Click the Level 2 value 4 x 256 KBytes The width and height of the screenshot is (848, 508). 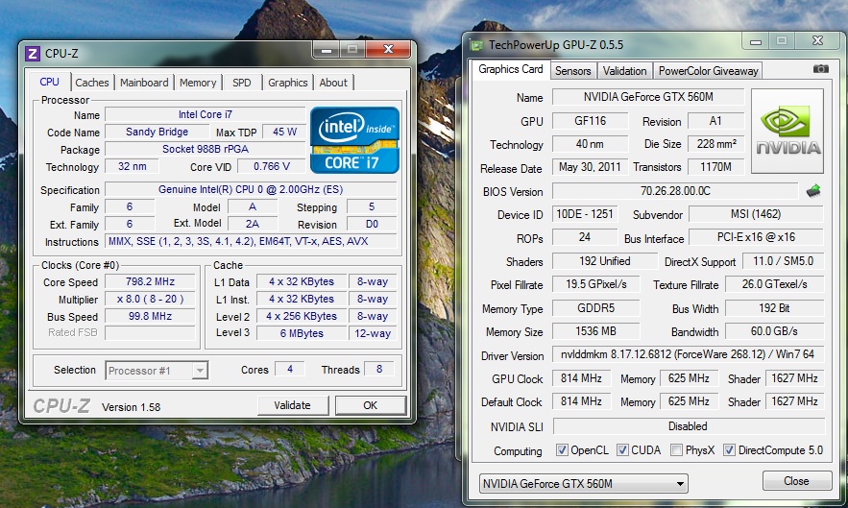coord(302,317)
